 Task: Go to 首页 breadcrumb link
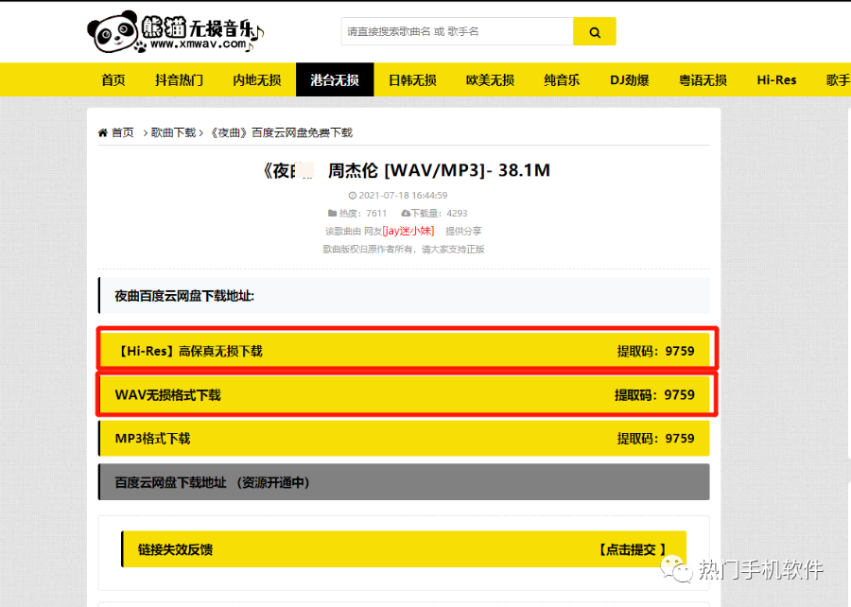pos(123,133)
